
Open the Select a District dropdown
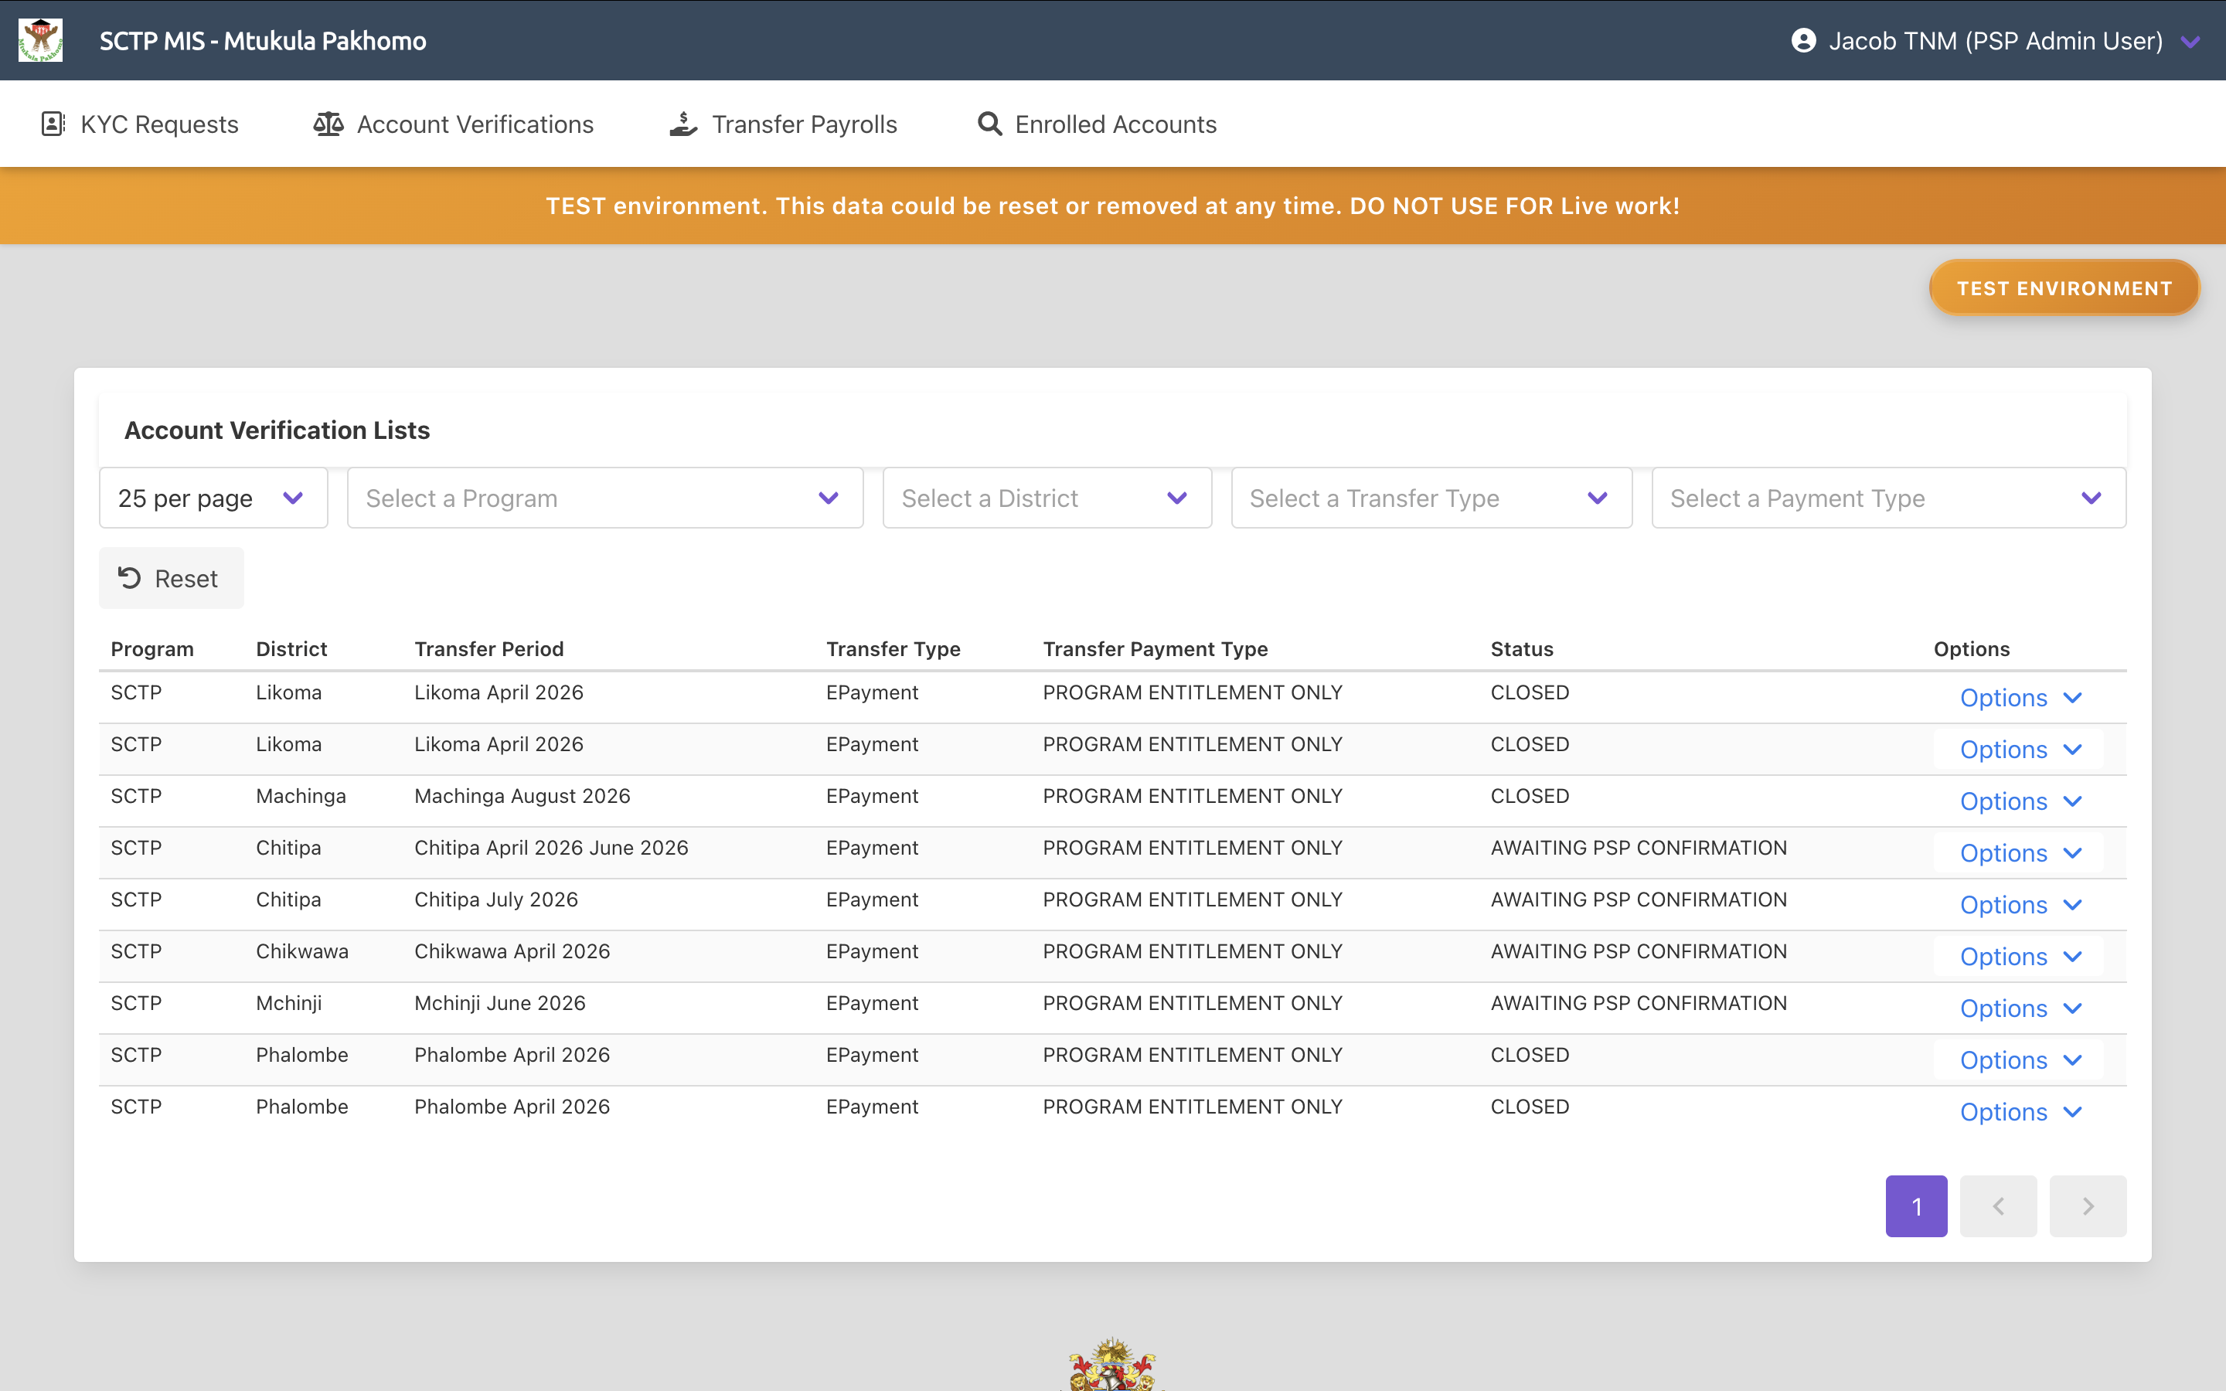[1047, 498]
